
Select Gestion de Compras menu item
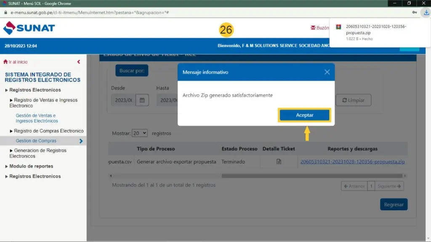pos(36,141)
